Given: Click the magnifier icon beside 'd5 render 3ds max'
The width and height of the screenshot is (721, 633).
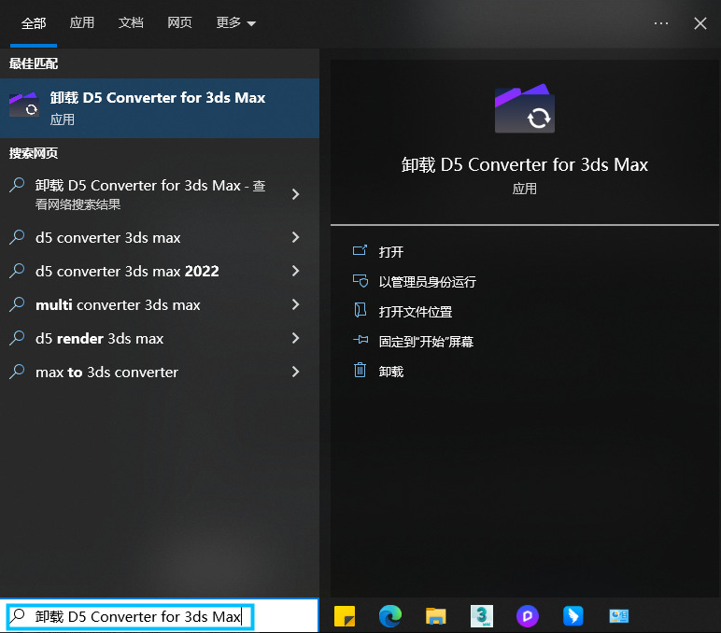Looking at the screenshot, I should [17, 337].
